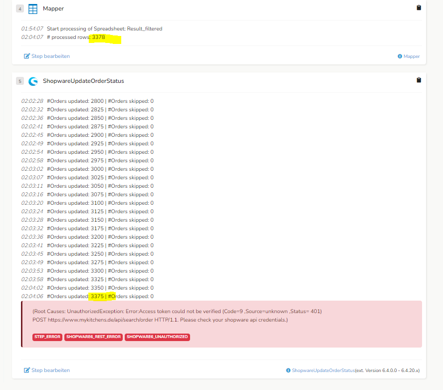Open the ShopwareUpdateOrderStatus info link

(x=320, y=371)
